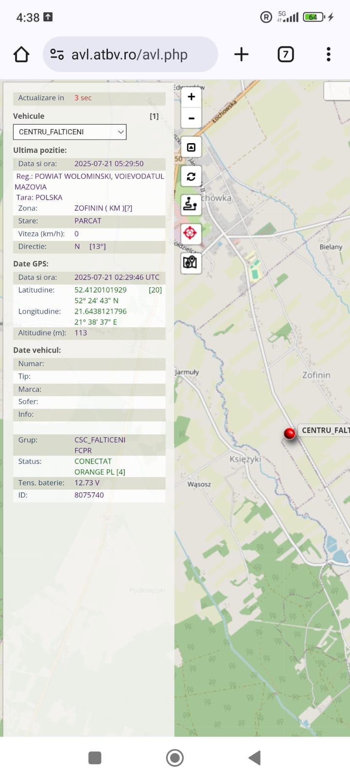The image size is (350, 779).
Task: Open the vehicle route history tool
Action: (191, 204)
